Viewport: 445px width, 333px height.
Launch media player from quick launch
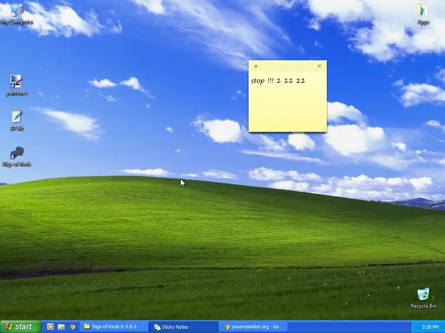click(50, 327)
